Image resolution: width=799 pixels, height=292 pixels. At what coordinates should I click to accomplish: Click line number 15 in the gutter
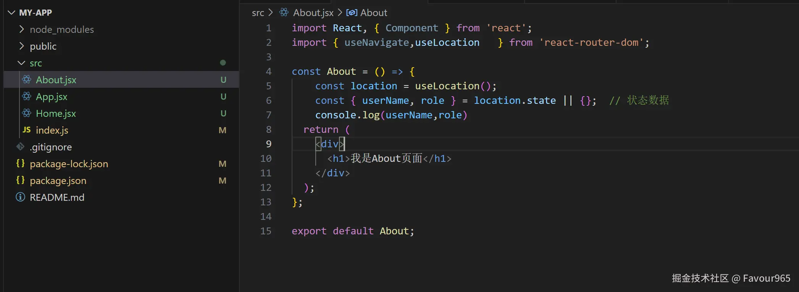pyautogui.click(x=266, y=231)
